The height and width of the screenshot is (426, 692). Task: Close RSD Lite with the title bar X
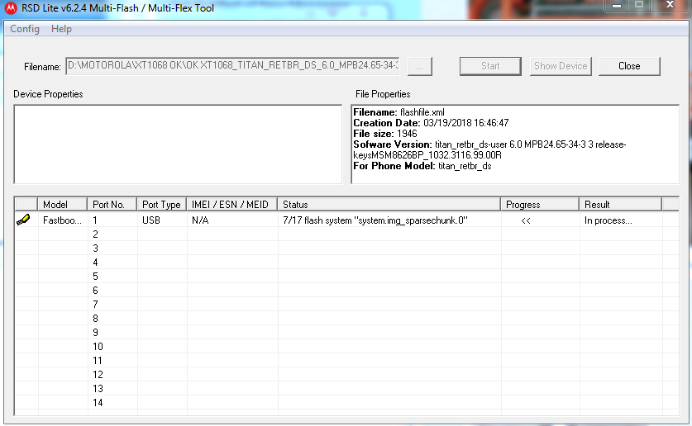pyautogui.click(x=670, y=5)
